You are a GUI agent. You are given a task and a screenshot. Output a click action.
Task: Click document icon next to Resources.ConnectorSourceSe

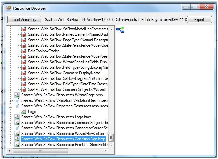pyautogui.click(x=17, y=128)
